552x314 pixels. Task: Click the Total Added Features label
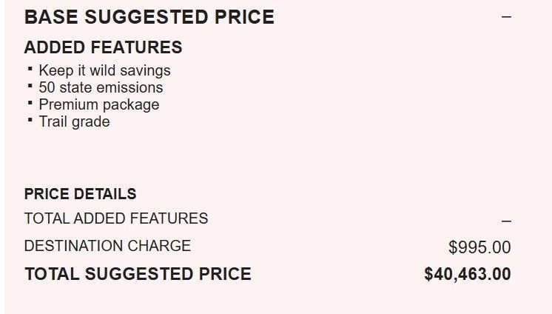(x=115, y=218)
